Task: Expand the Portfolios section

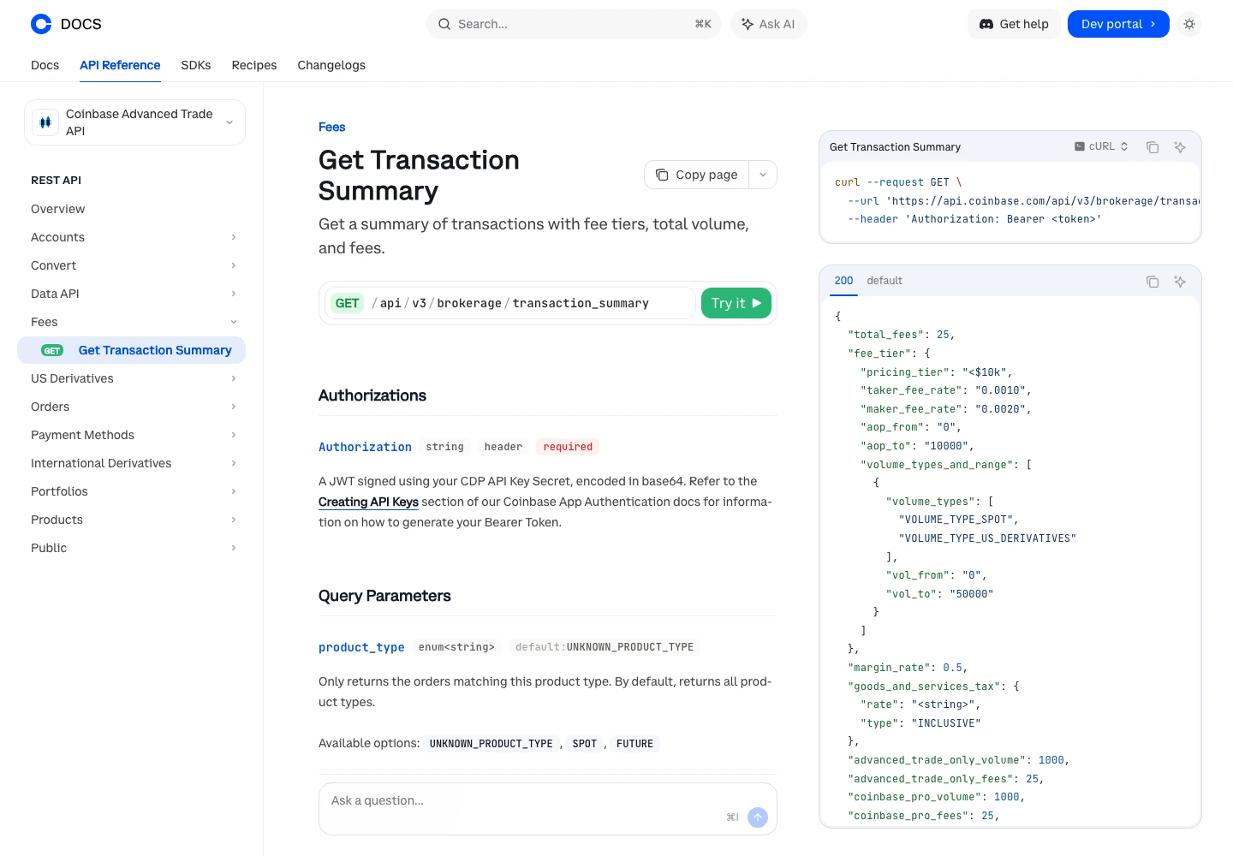Action: click(x=134, y=491)
